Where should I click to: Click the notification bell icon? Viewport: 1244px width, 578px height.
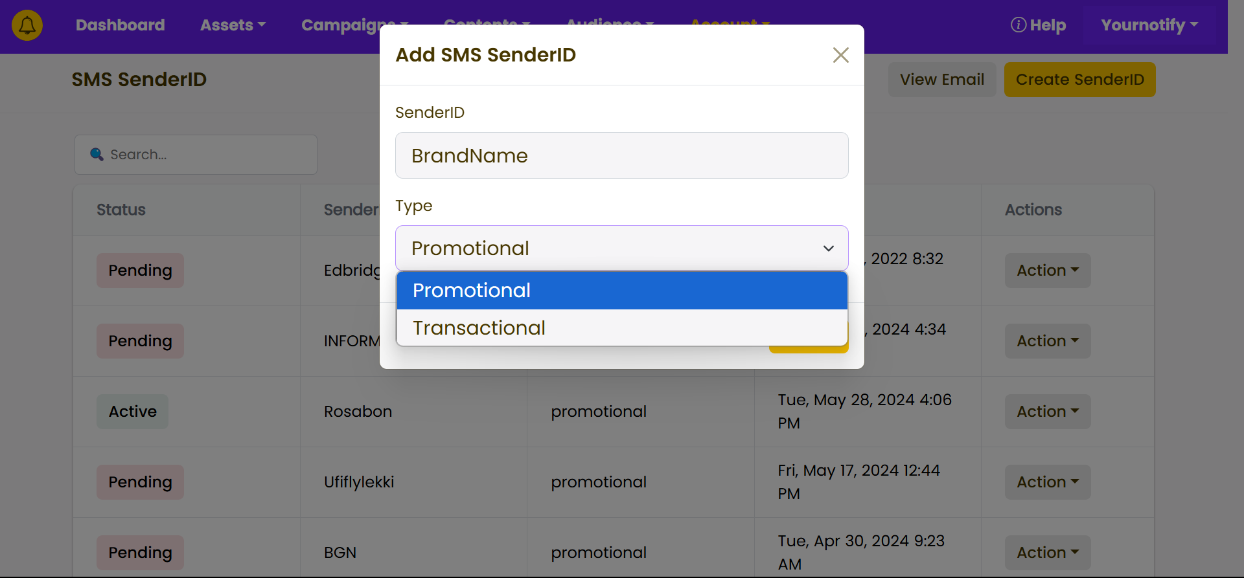[x=27, y=26]
